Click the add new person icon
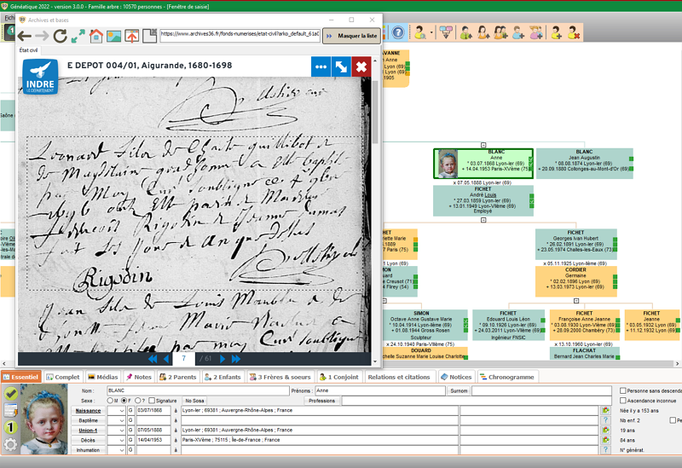 click(557, 32)
